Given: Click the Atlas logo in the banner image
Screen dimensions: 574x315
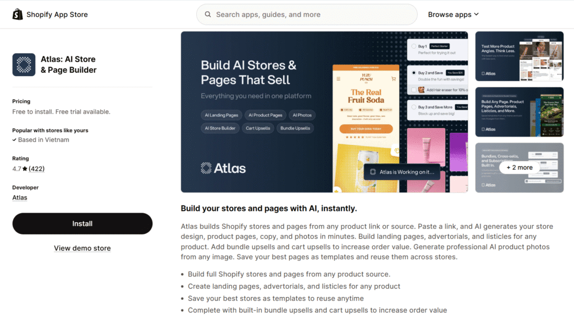Looking at the screenshot, I should [x=223, y=168].
